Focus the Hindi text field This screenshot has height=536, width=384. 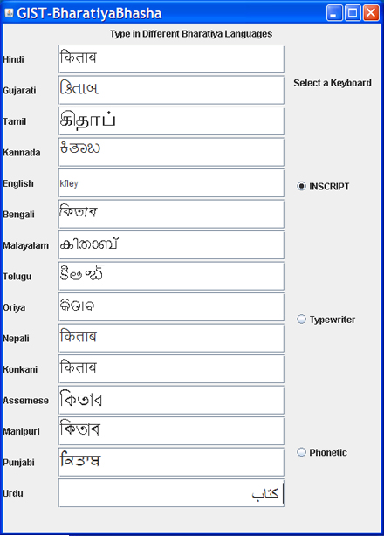click(x=171, y=58)
